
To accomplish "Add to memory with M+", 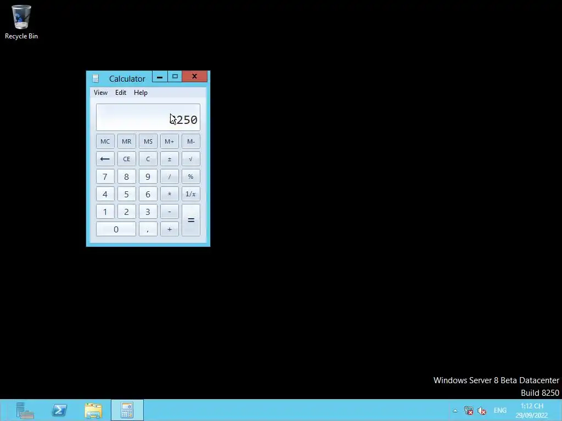I will [170, 141].
